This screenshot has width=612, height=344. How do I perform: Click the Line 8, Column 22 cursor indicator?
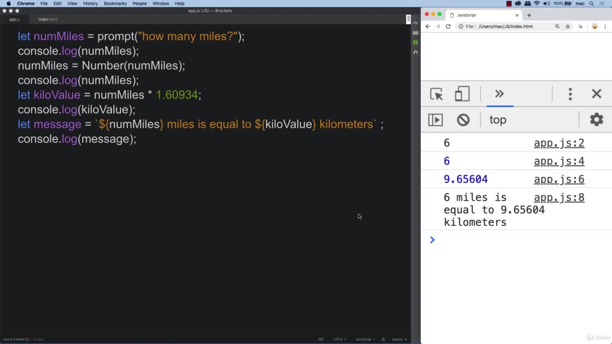[x=16, y=339]
